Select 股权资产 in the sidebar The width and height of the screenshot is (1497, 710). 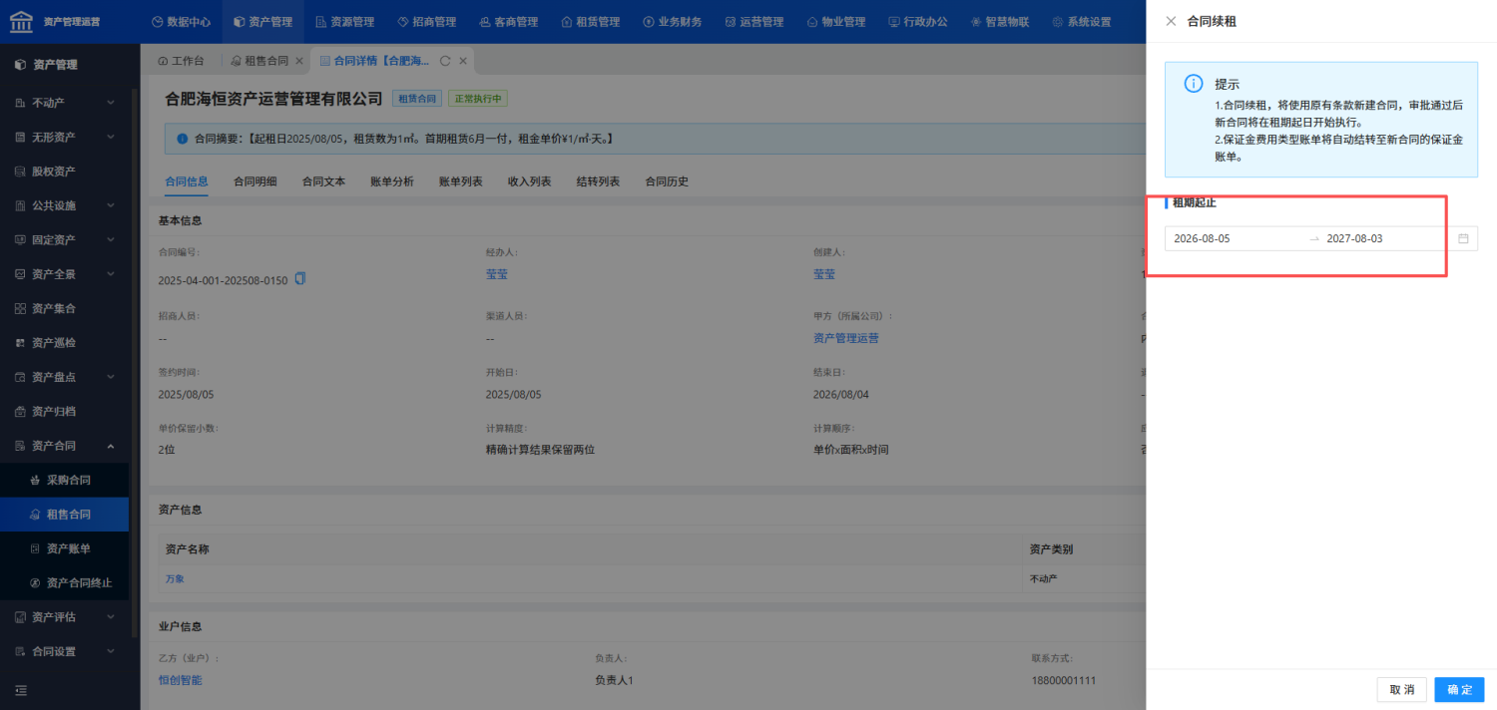[x=65, y=172]
